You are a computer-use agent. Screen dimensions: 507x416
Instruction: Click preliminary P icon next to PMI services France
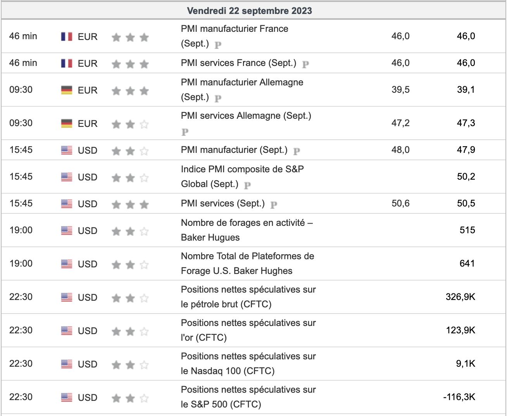[x=305, y=64]
